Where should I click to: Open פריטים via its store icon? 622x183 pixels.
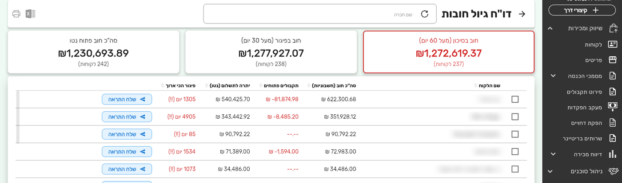[613, 60]
